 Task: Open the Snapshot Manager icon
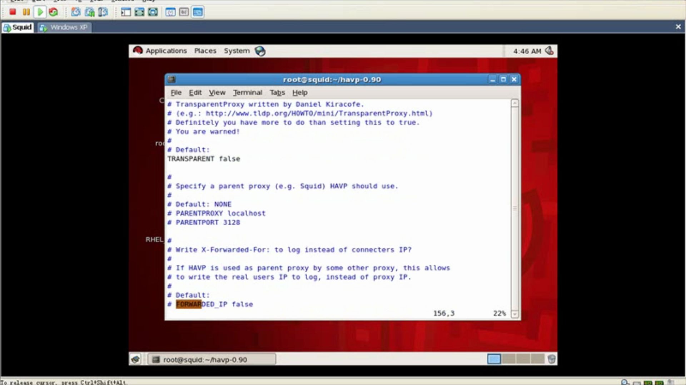[103, 12]
